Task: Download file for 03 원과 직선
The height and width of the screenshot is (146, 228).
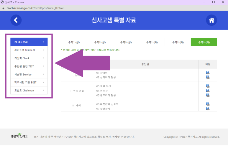Action: click(x=208, y=86)
